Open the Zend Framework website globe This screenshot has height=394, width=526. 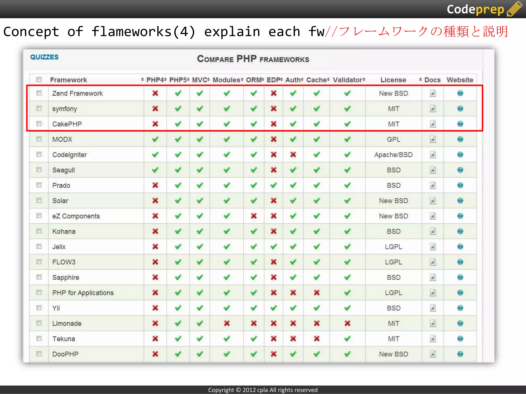[x=460, y=93]
